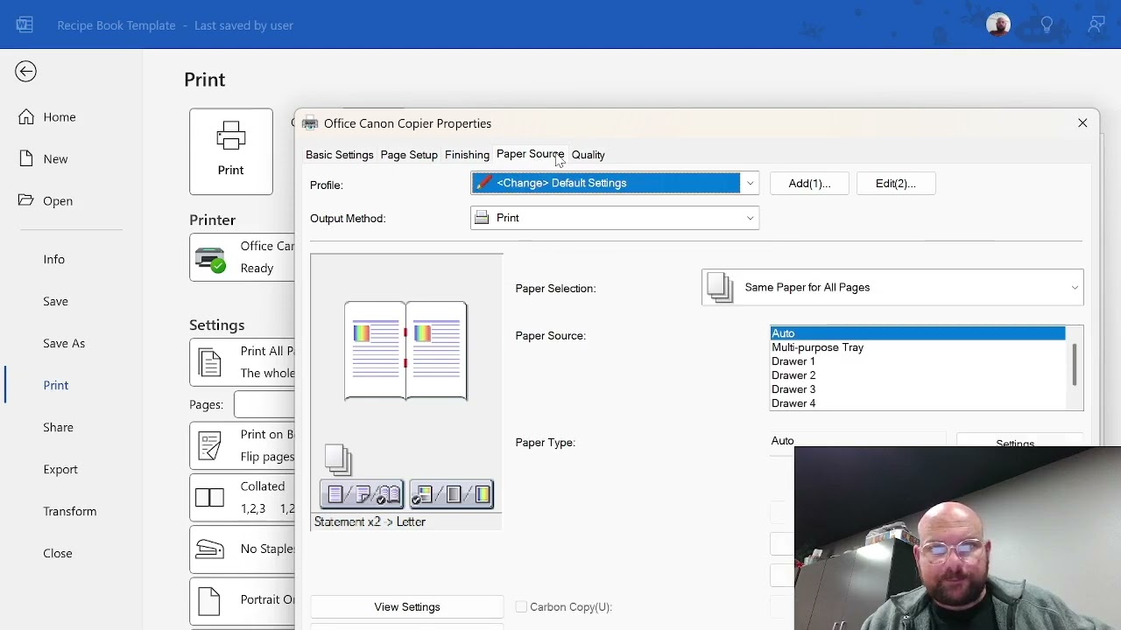Click the printer icon on Print button
This screenshot has height=630, width=1121.
point(231,136)
